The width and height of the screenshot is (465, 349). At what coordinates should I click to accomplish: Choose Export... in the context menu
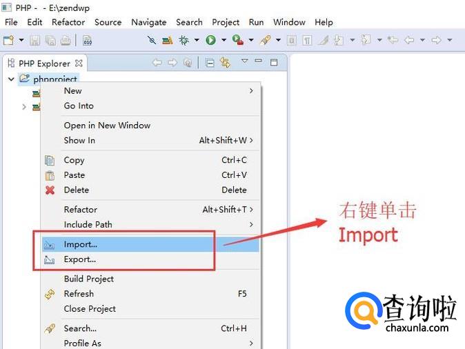(80, 259)
